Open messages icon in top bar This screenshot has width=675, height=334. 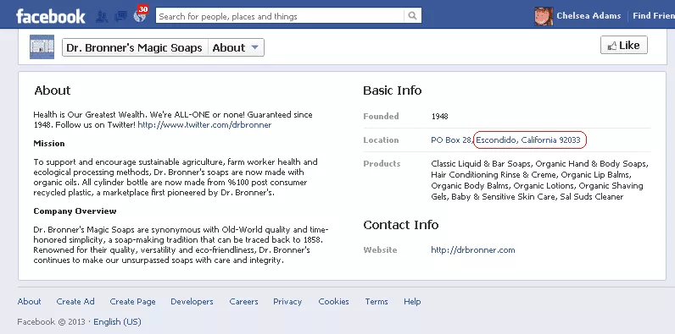click(120, 16)
